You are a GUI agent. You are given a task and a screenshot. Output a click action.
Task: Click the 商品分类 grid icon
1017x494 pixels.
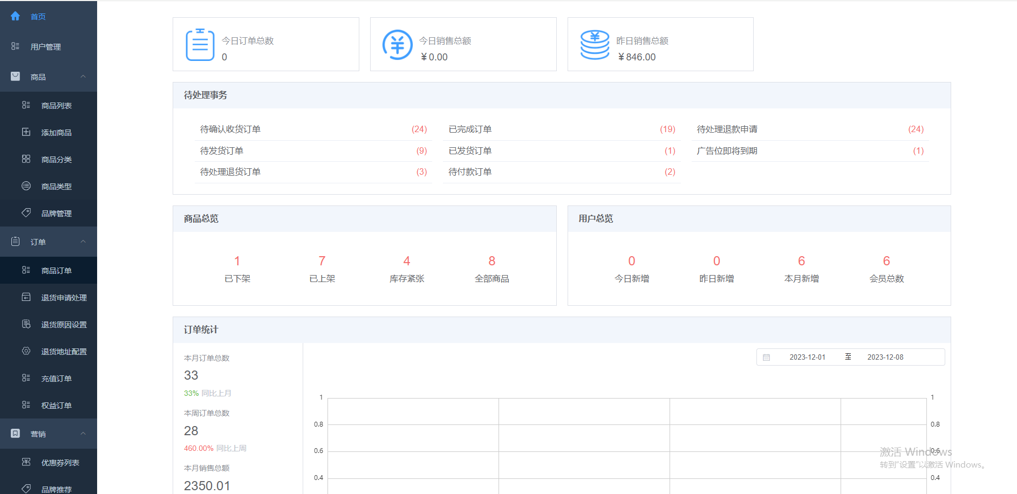(x=26, y=159)
